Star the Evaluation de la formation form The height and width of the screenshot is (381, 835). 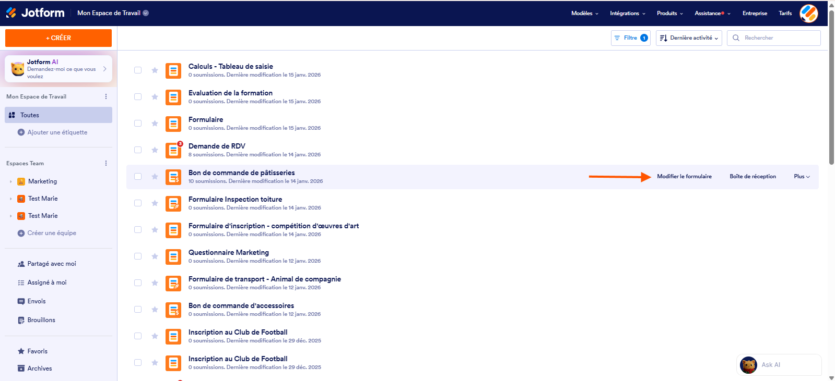coord(155,97)
